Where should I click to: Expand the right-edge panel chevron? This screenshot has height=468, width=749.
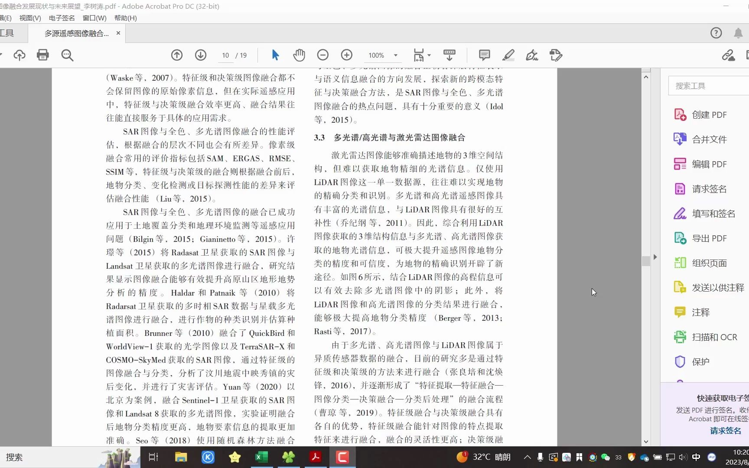coord(655,257)
